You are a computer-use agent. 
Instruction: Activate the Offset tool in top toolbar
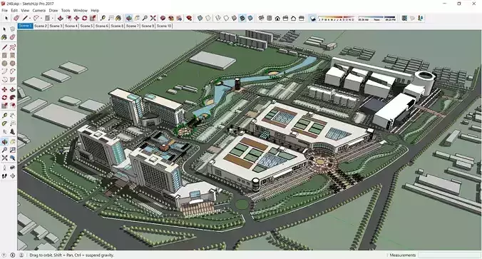point(68,18)
